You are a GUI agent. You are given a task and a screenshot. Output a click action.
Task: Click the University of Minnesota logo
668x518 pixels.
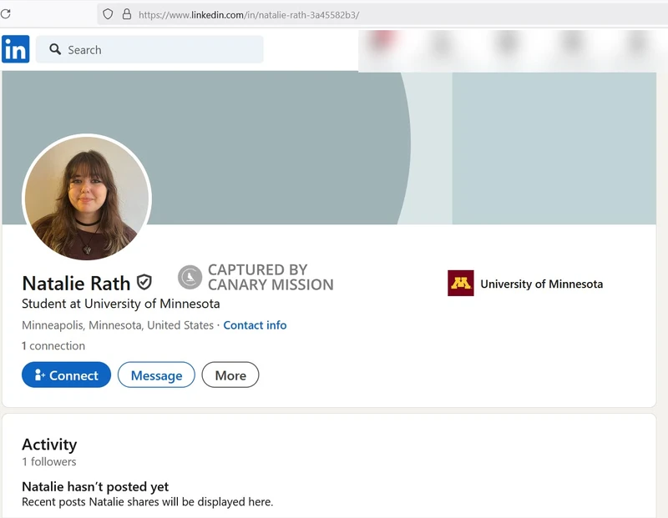pyautogui.click(x=461, y=283)
